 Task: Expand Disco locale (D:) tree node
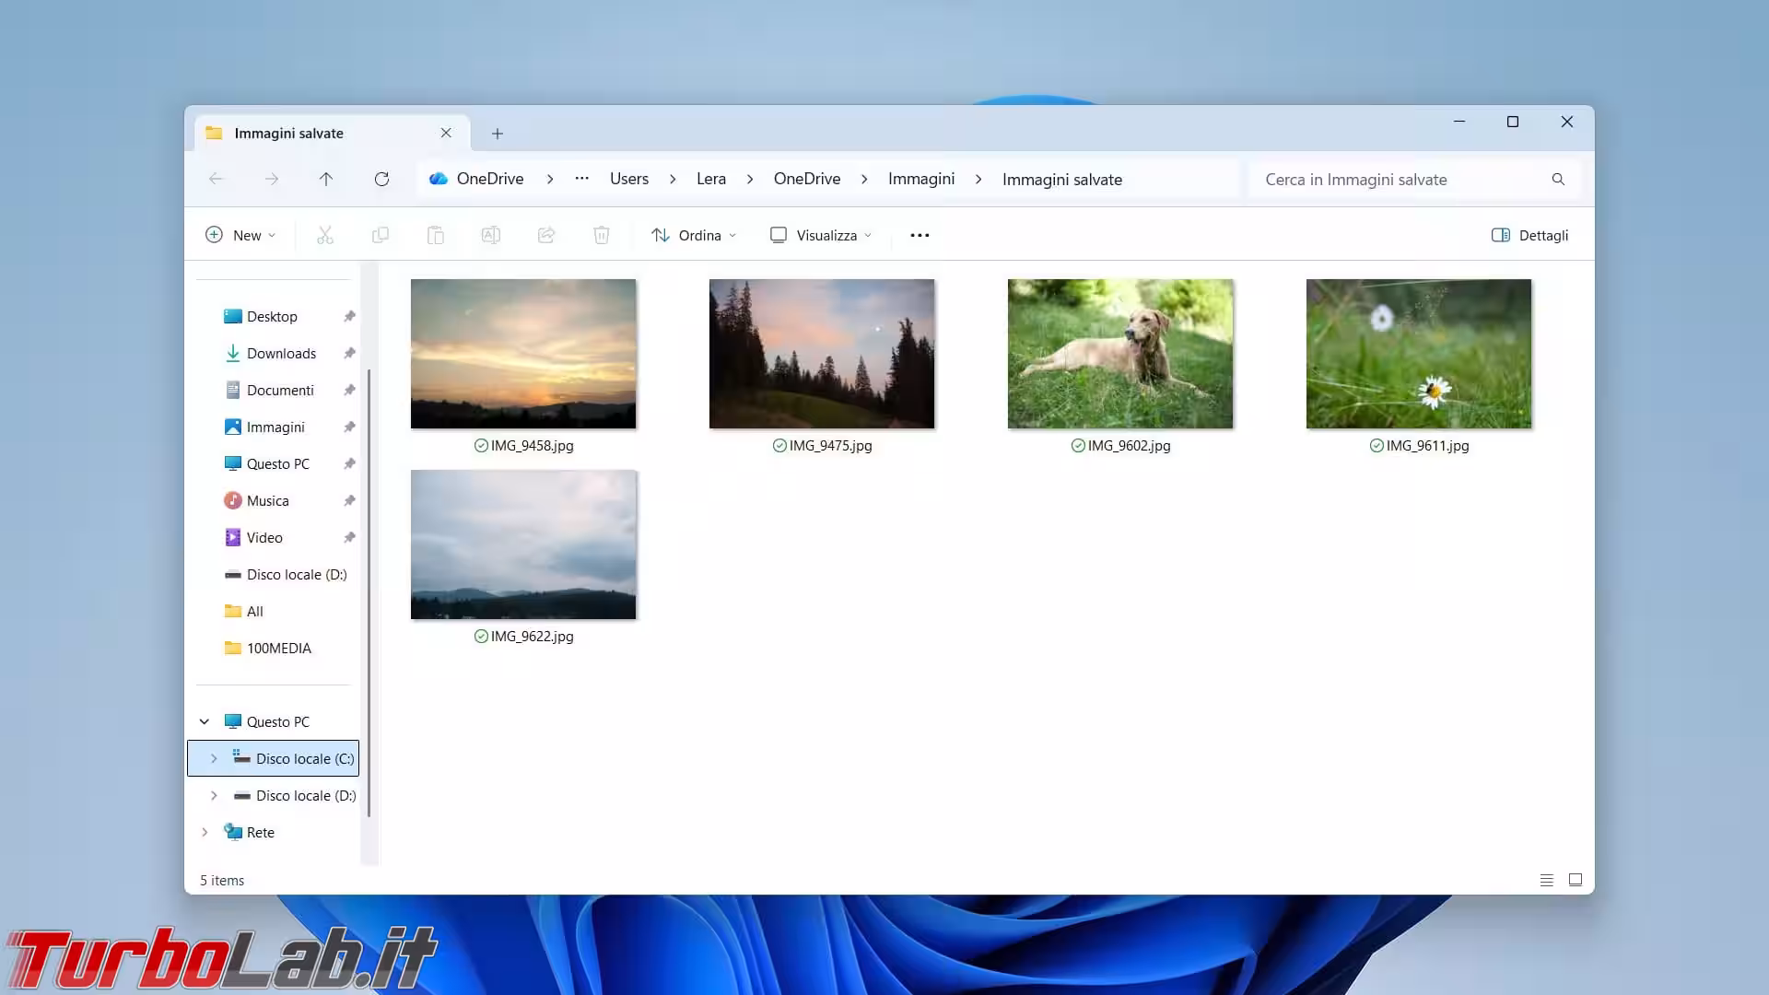[214, 795]
